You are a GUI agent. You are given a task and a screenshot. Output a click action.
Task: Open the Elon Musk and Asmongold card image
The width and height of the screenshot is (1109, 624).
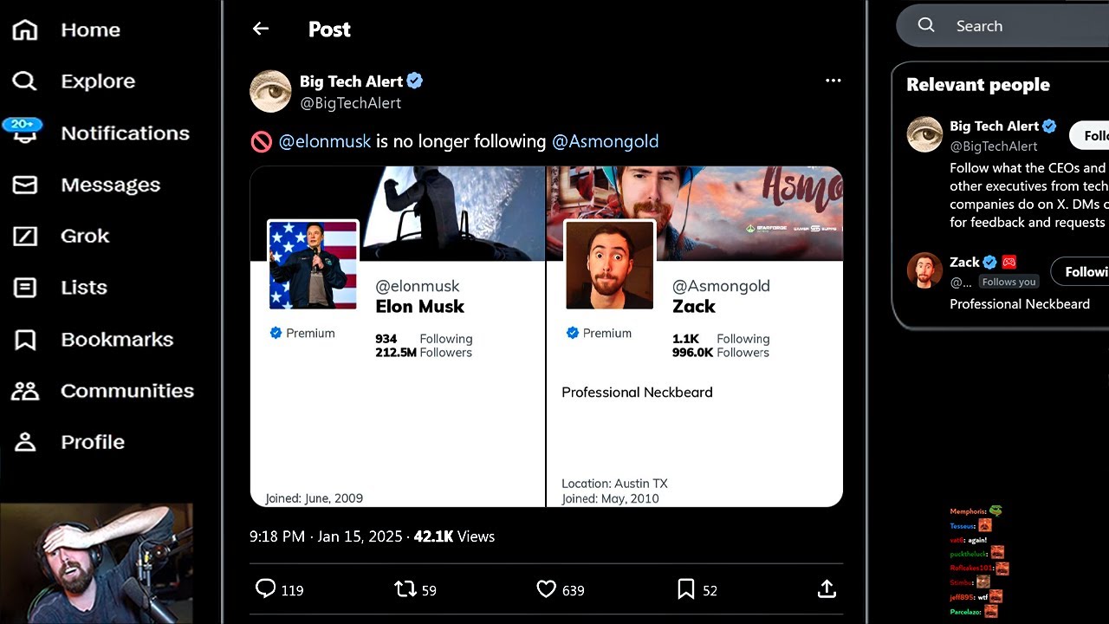pos(546,336)
